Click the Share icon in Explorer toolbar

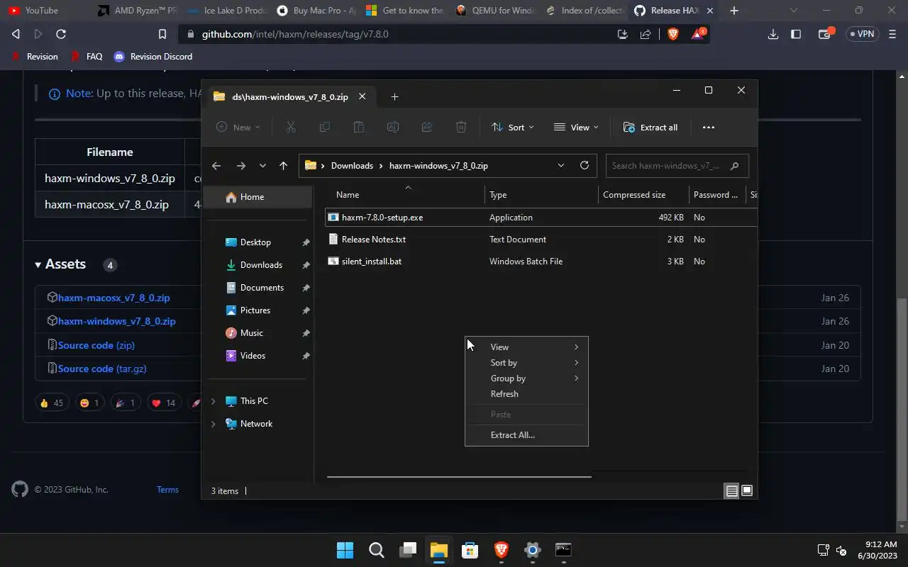427,127
